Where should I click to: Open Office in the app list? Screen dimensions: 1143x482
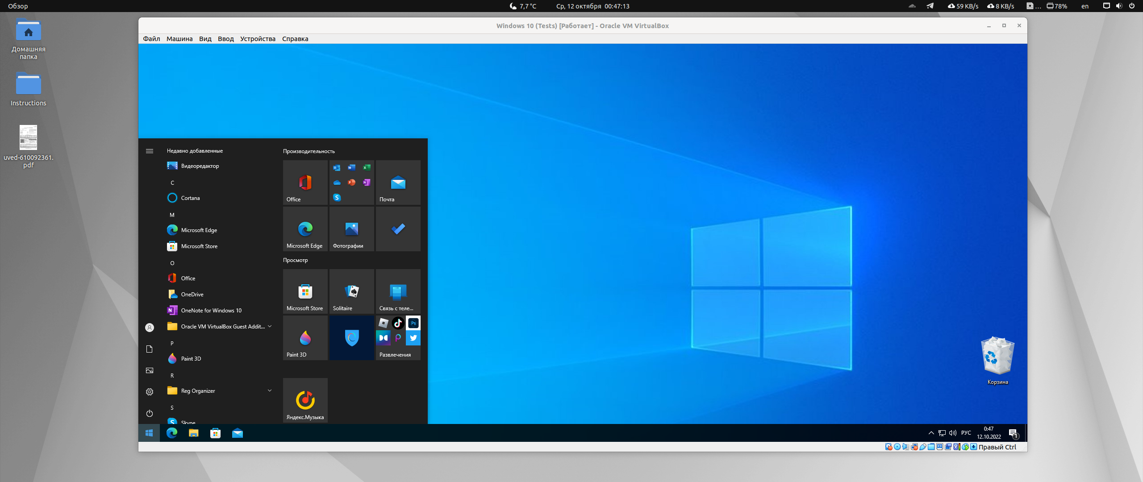coord(220,278)
